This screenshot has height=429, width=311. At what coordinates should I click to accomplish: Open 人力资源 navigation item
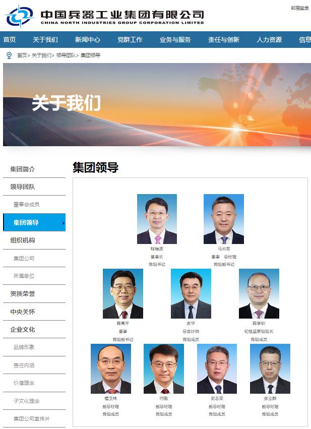269,40
